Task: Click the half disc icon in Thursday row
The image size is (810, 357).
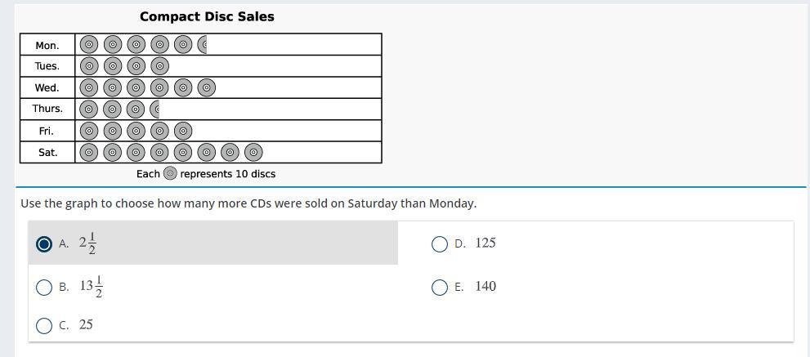Action: [155, 109]
